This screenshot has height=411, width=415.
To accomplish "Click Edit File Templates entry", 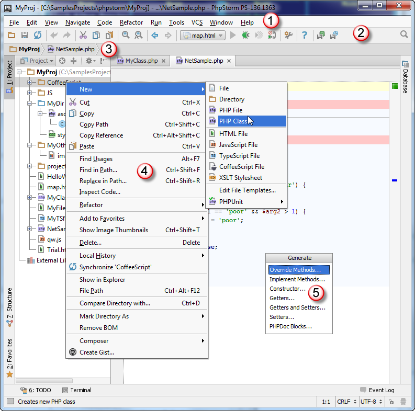I will (246, 190).
